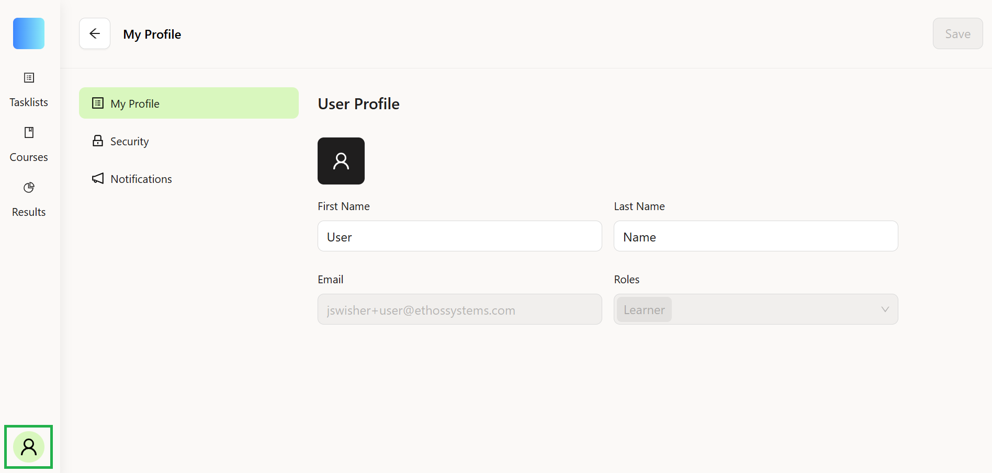This screenshot has height=473, width=992.
Task: Click the Save button
Action: [957, 33]
